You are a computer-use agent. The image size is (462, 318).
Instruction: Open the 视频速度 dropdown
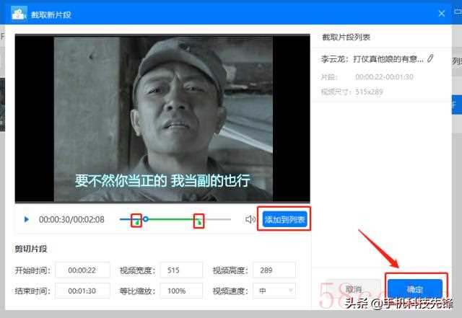point(274,291)
